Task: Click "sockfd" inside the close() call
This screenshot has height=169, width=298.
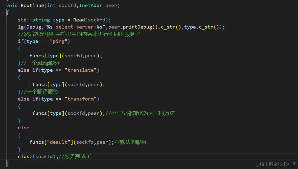Action: [44, 157]
